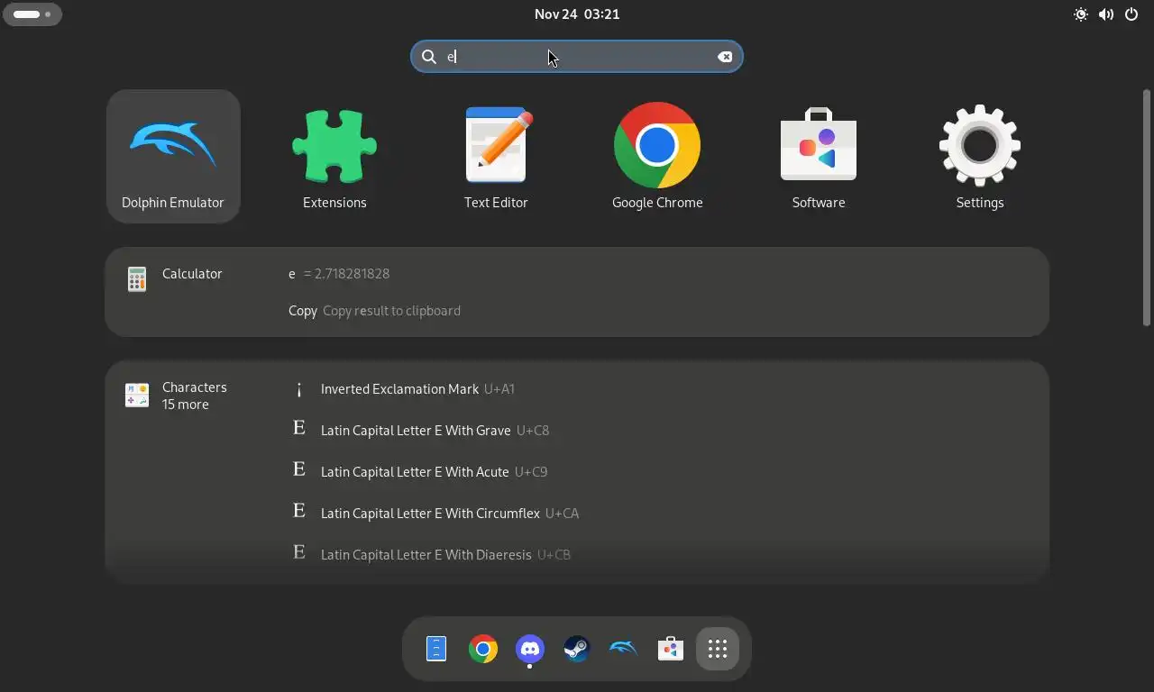
Task: Open Google Chrome from the dock
Action: pyautogui.click(x=483, y=649)
